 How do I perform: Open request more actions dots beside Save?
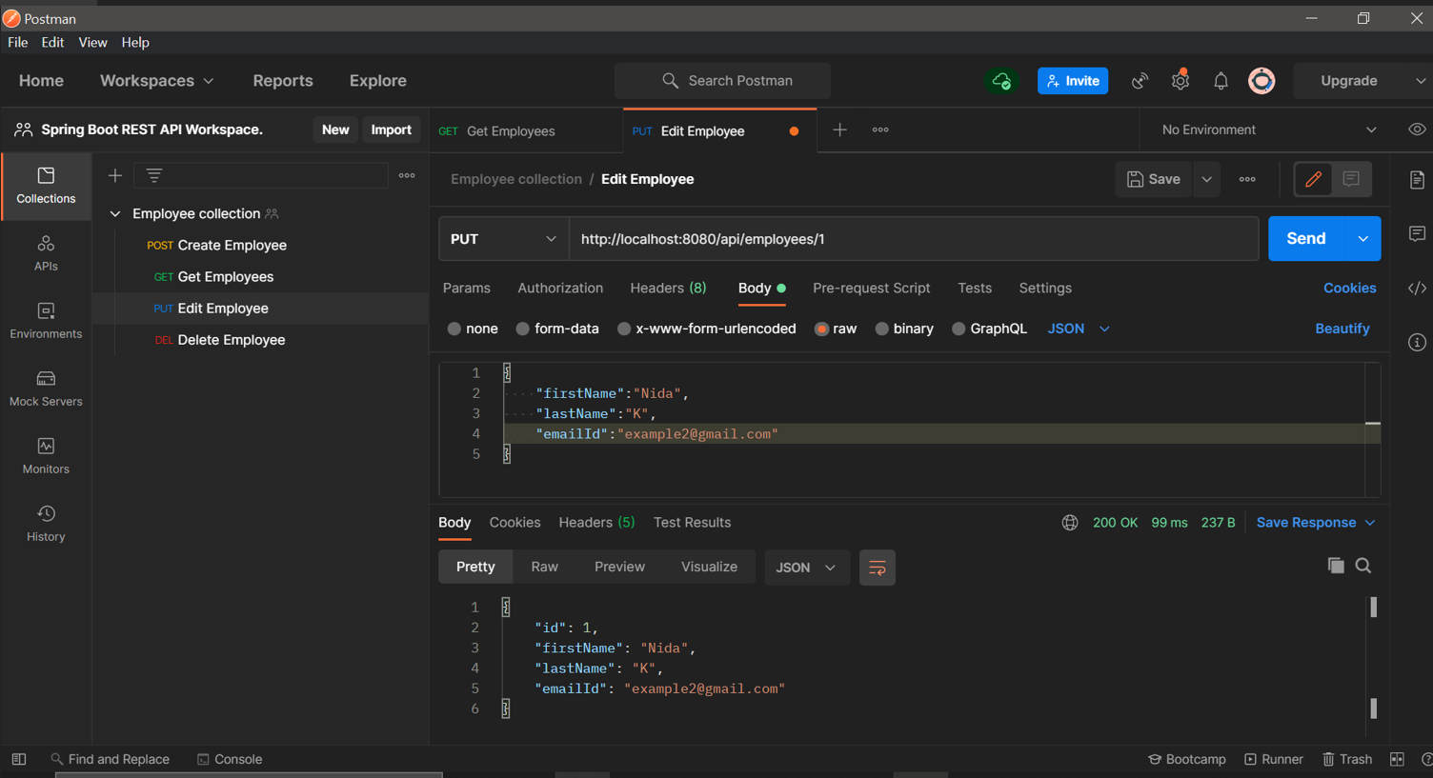tap(1247, 179)
